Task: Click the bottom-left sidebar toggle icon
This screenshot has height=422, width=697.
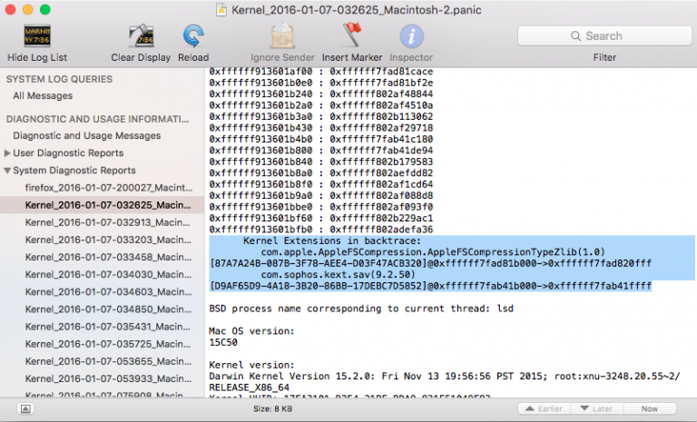Action: (x=23, y=409)
